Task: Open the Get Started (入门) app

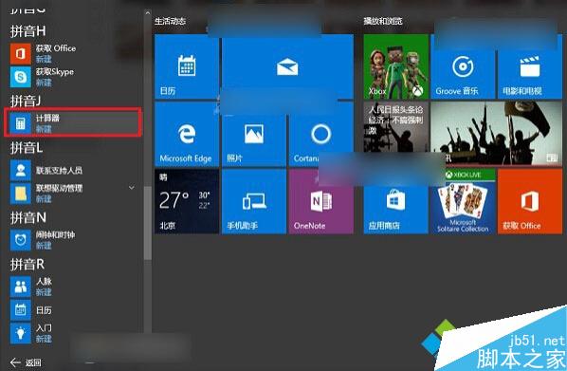Action: (74, 333)
